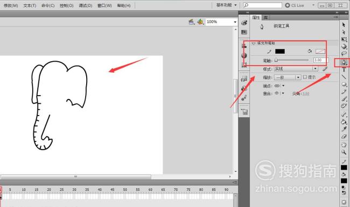This screenshot has width=350, height=207.
Task: Open the 修改(M) menu
Action: click(11, 5)
